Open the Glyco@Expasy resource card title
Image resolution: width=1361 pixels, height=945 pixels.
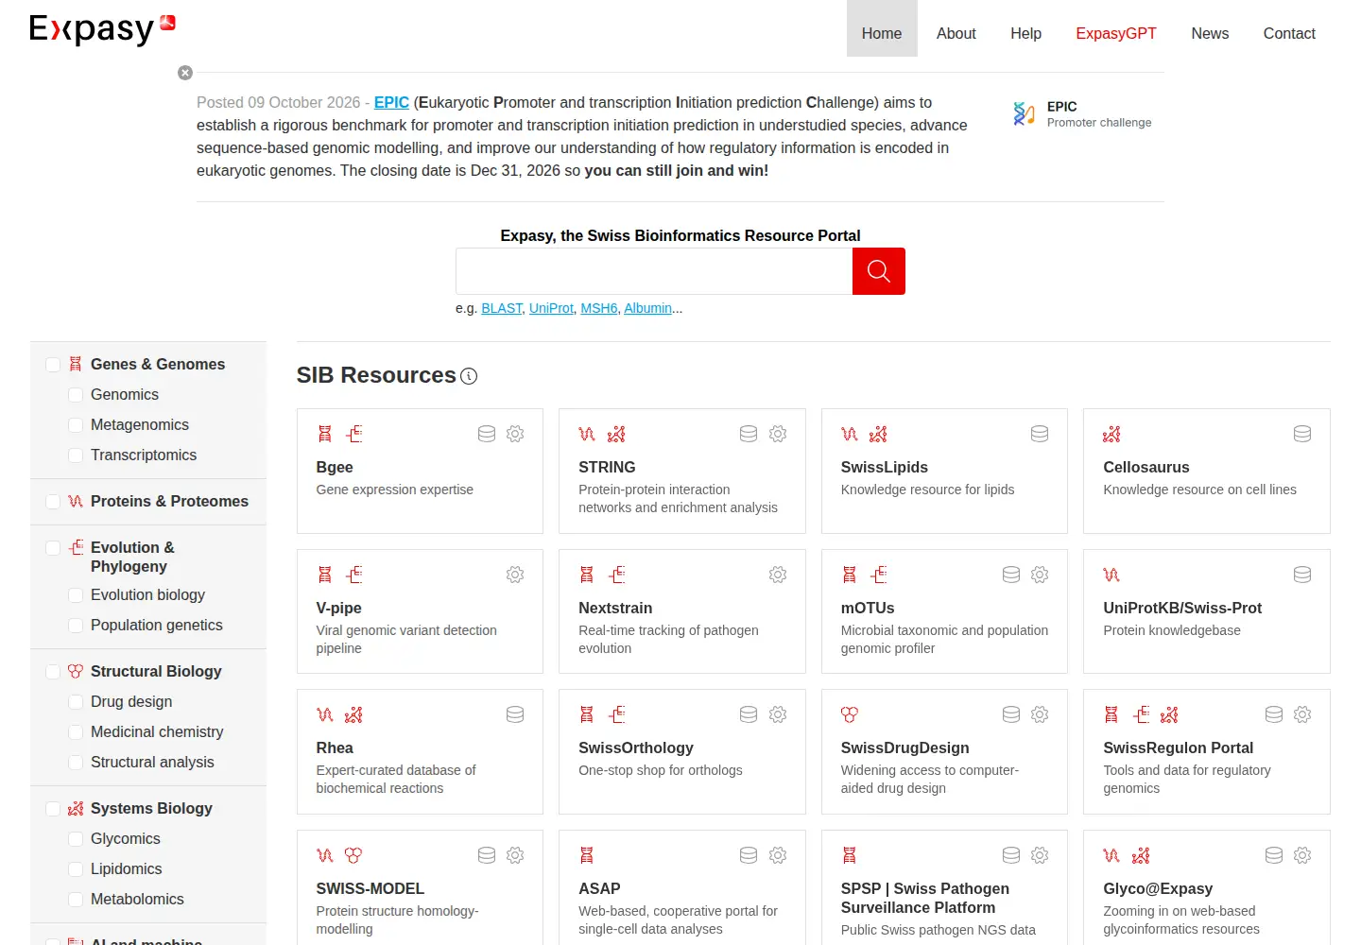[1158, 888]
